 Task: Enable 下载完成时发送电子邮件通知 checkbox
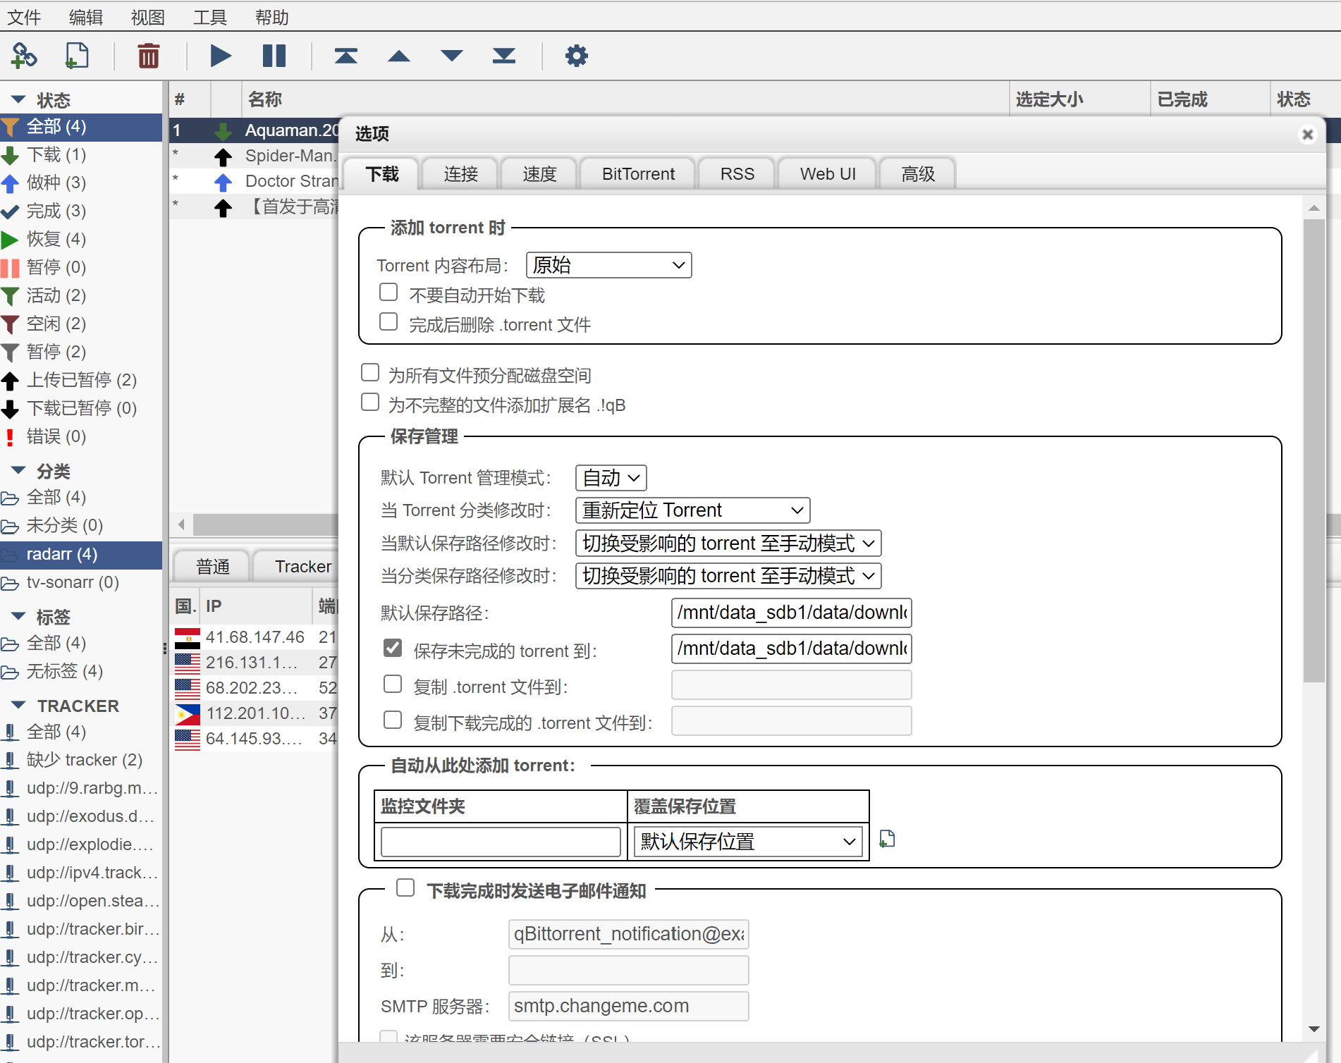(405, 888)
